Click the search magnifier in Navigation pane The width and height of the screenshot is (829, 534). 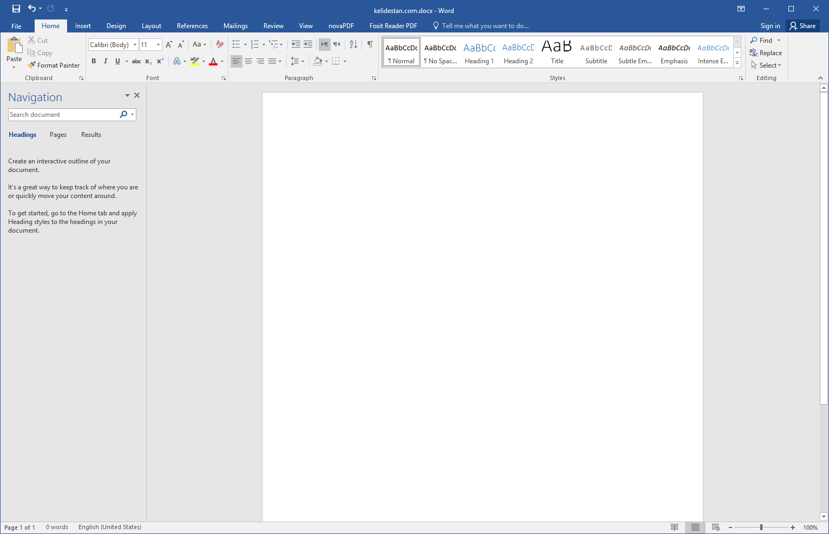coord(123,114)
